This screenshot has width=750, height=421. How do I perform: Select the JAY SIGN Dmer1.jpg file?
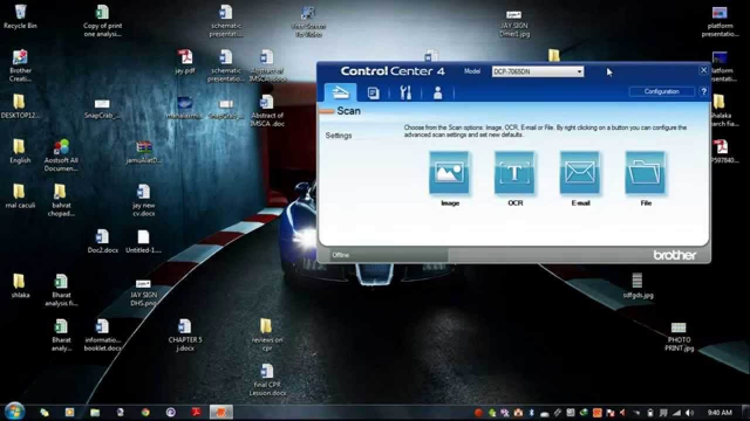(514, 23)
